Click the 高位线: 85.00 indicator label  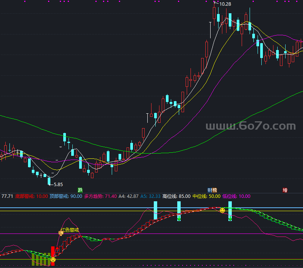(176, 196)
